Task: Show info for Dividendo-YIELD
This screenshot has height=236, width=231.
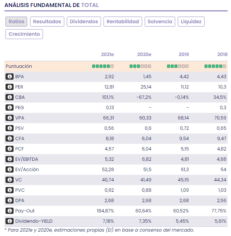Action: 10,221
